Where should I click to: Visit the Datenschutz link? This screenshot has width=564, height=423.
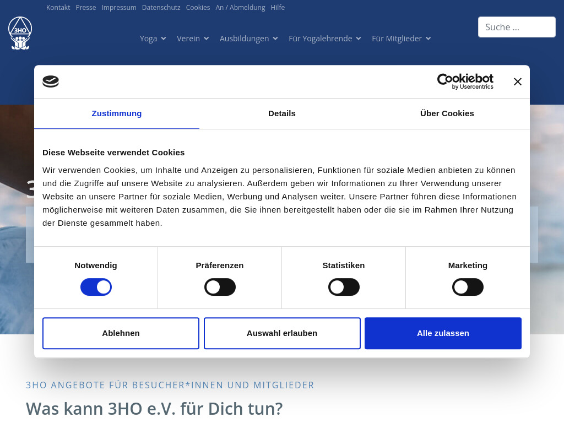(161, 7)
